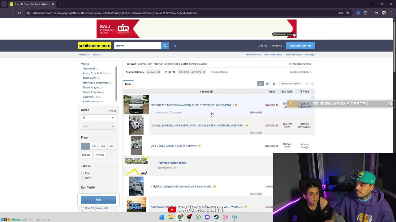Viewport: 396px width, 222px height.
Task: Click the maximum price field 499.999
Action: tap(100, 155)
